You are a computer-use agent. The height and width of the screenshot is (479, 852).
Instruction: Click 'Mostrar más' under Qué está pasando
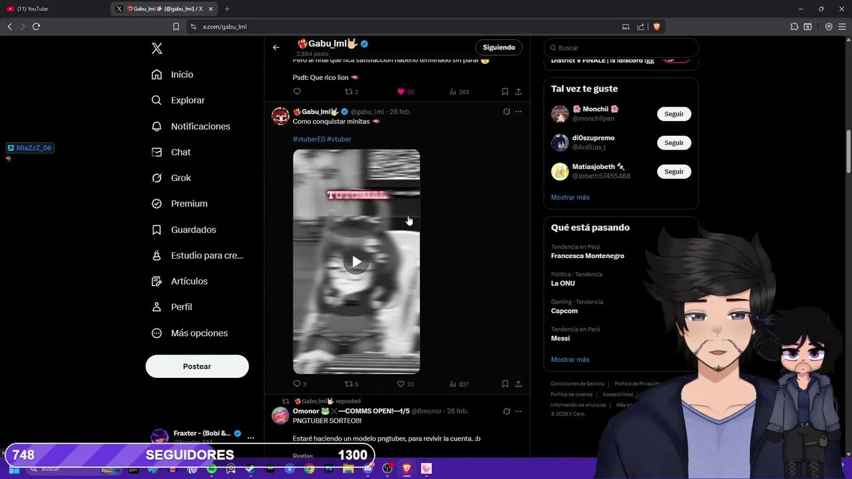[x=570, y=360]
